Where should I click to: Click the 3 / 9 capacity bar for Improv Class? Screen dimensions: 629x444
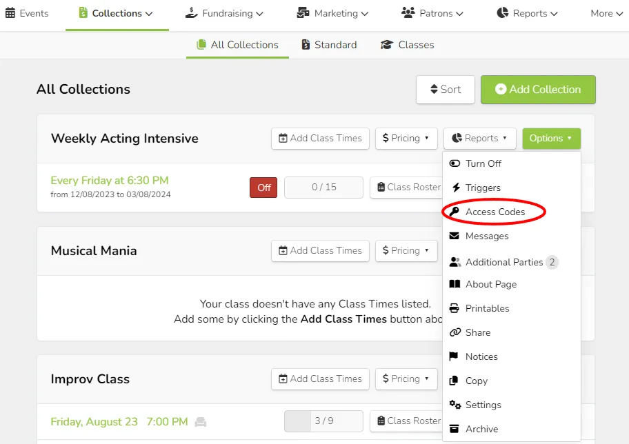coord(323,421)
